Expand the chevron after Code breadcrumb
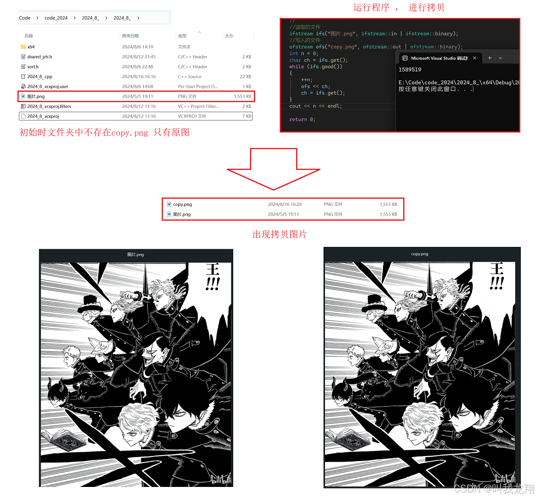 [37, 18]
